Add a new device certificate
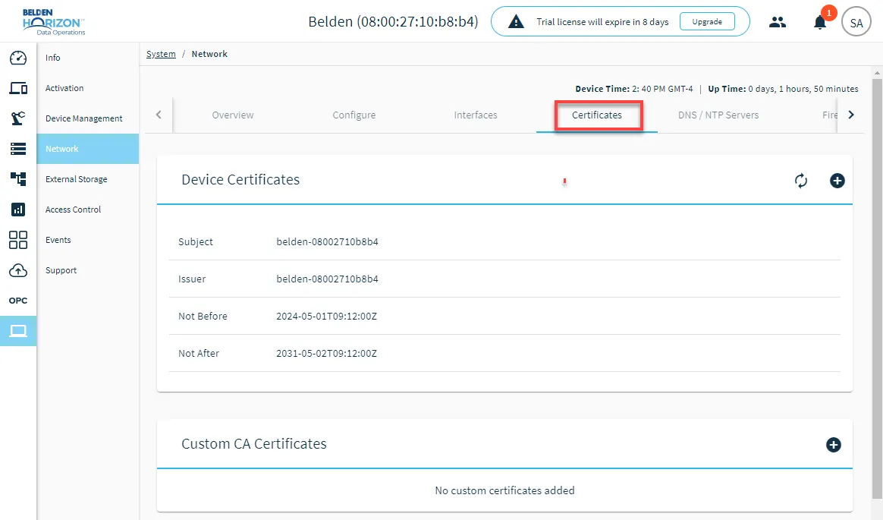 (x=837, y=181)
